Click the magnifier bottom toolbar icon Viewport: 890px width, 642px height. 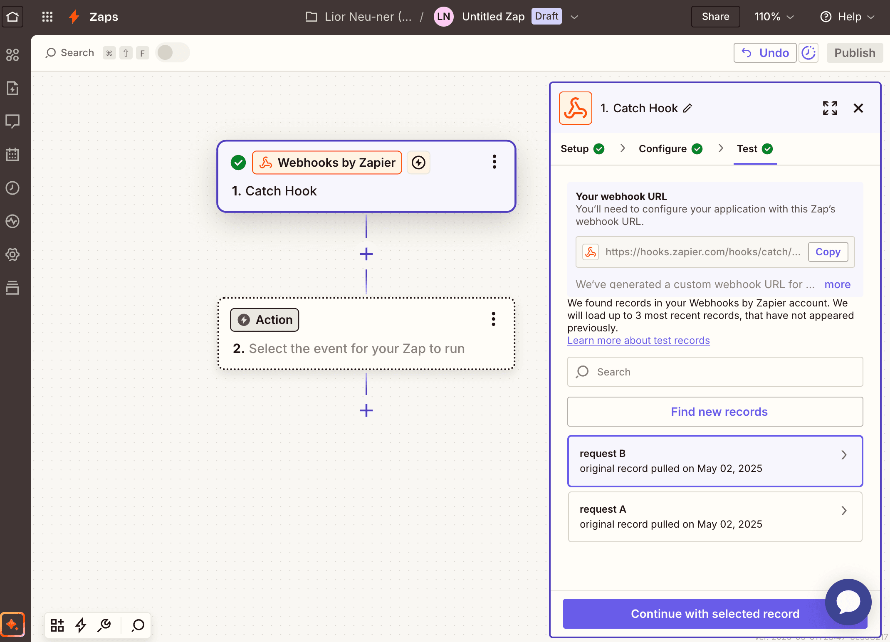coord(138,625)
